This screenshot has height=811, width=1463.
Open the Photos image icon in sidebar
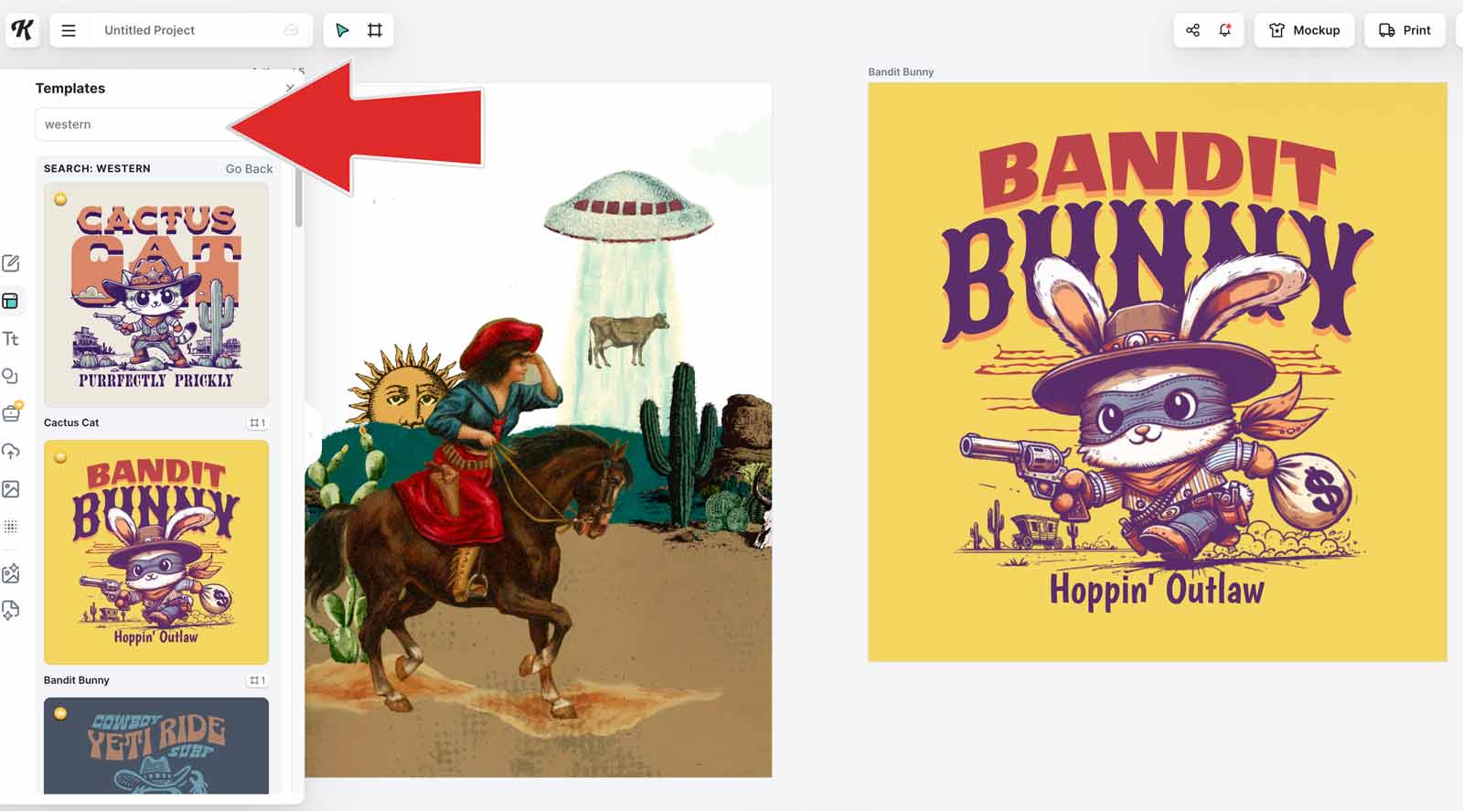point(11,489)
